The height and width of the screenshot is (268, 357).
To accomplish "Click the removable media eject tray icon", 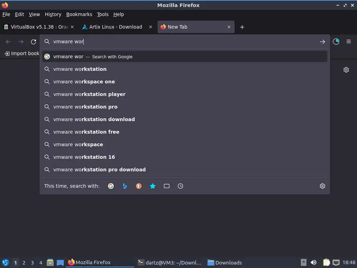I will click(x=303, y=262).
